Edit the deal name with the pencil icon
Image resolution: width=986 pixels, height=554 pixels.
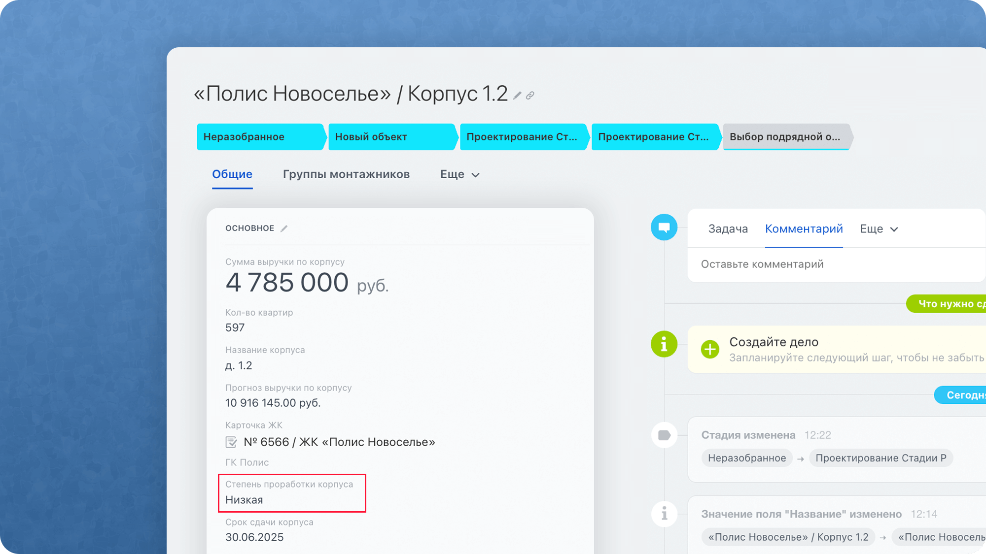pos(516,95)
